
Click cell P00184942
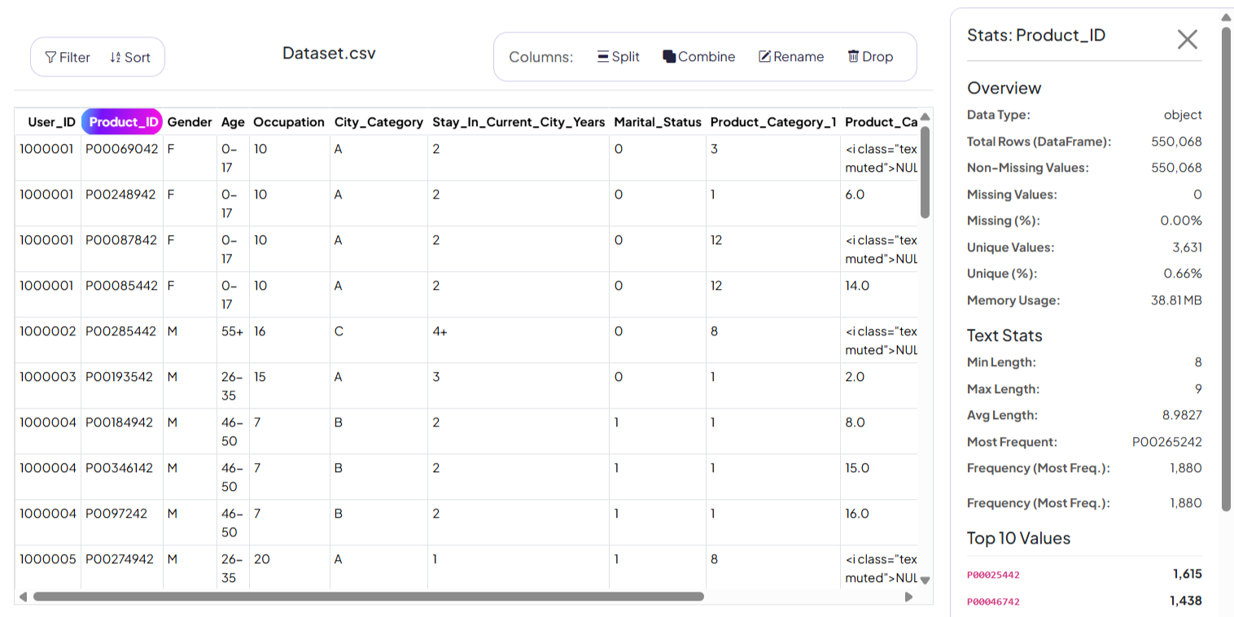click(122, 431)
